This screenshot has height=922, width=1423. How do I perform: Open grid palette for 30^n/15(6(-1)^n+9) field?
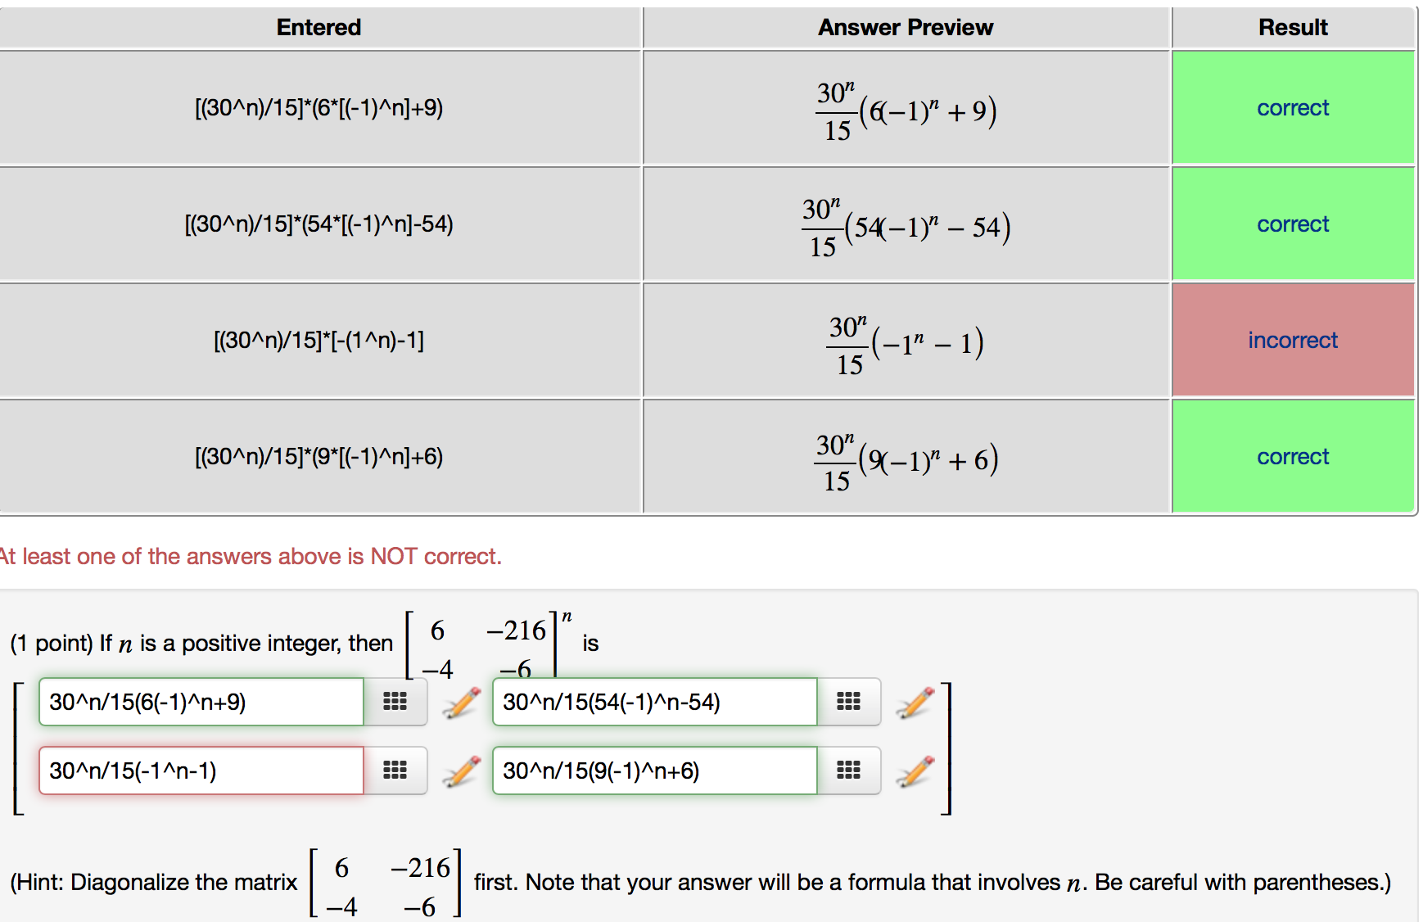(395, 702)
